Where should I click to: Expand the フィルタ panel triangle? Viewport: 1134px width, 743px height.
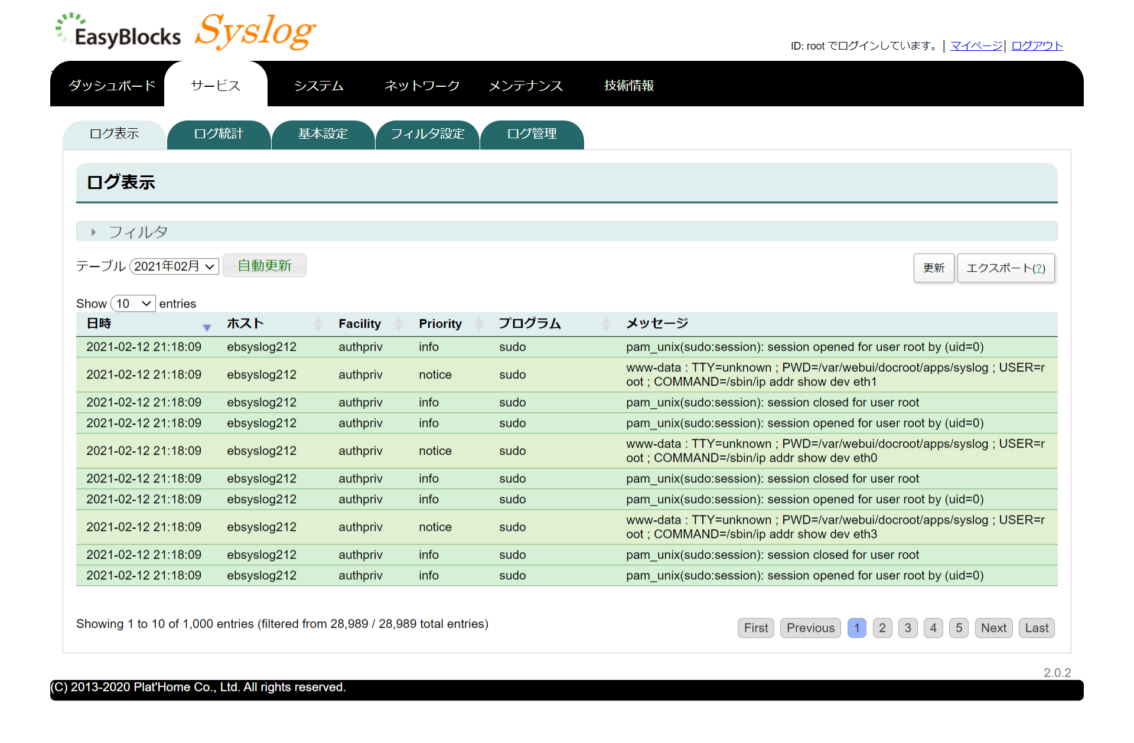(93, 232)
